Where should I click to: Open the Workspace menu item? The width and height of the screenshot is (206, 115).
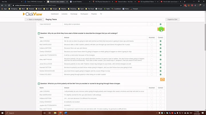(84, 14)
